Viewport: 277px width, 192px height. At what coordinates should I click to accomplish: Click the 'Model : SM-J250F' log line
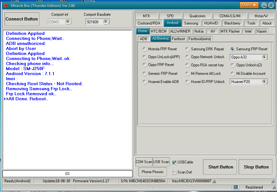tap(25, 69)
